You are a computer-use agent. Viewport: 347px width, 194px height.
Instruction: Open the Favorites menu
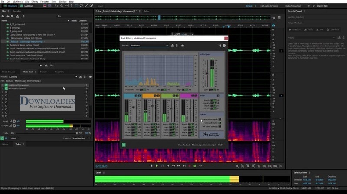point(45,2)
